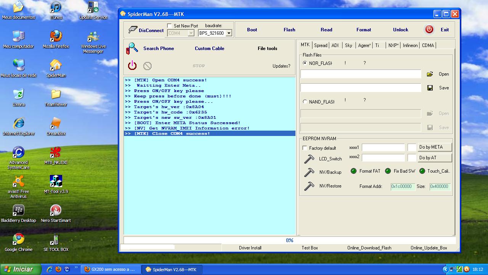This screenshot has height=275, width=488.
Task: Switch to the Spread tab
Action: coord(321,45)
